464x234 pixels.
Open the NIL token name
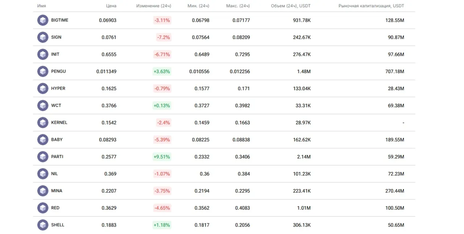tap(54, 174)
